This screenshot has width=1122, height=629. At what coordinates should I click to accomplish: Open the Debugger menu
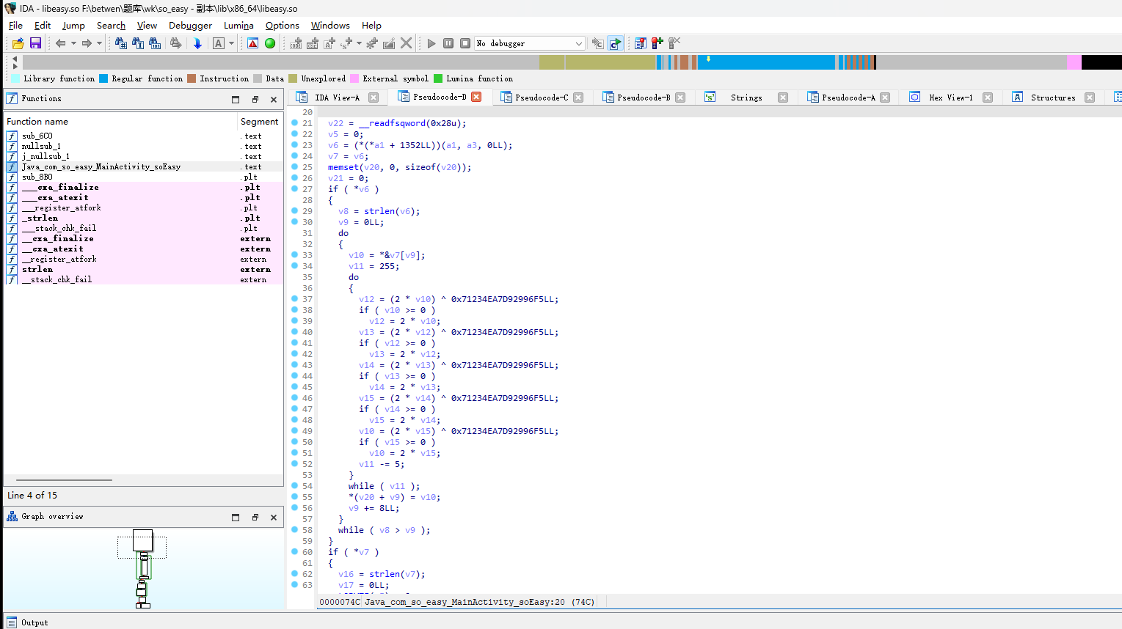(190, 26)
